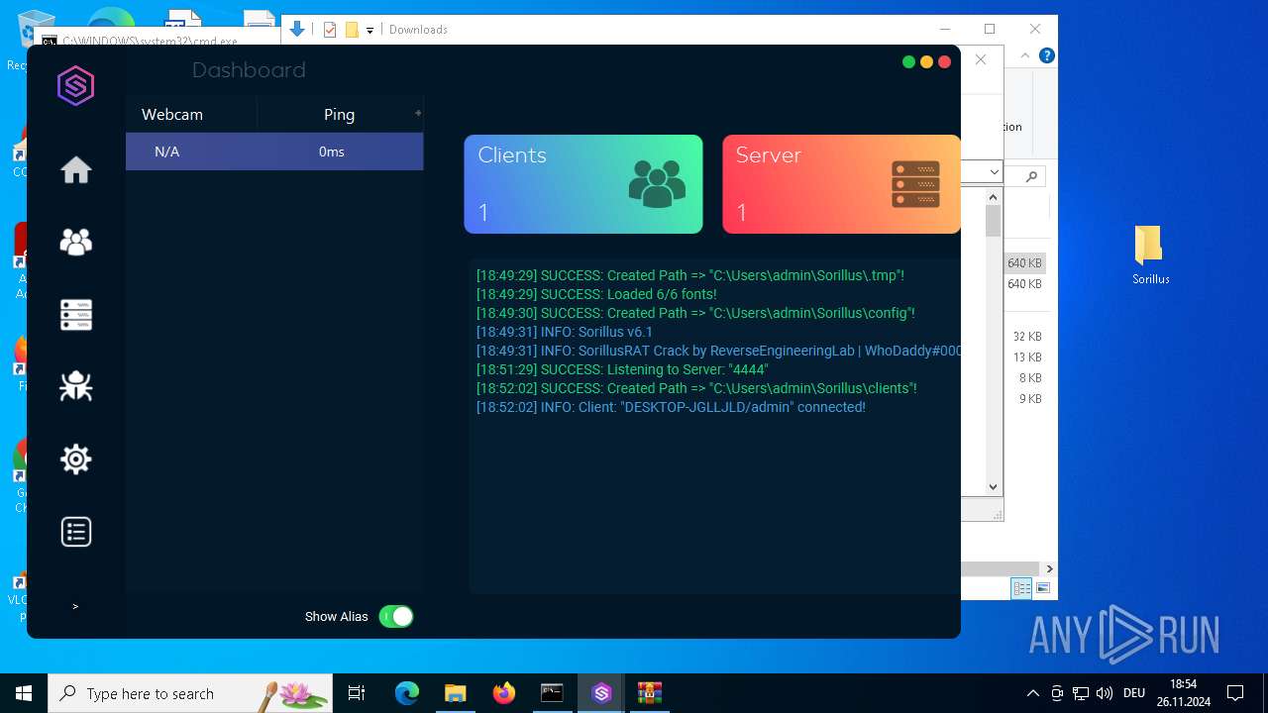Image resolution: width=1268 pixels, height=713 pixels.
Task: Switch to large icons view in Downloads
Action: [x=1042, y=588]
